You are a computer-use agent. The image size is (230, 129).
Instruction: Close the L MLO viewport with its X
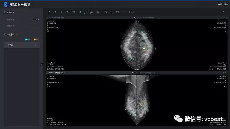[x=226, y=73]
